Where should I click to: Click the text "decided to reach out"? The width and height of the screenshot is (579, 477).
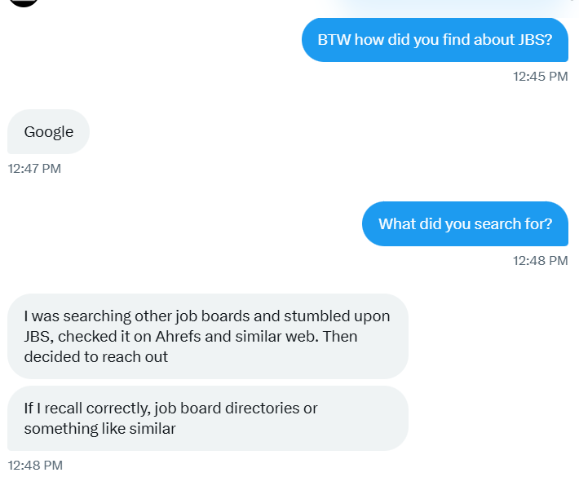(x=96, y=356)
